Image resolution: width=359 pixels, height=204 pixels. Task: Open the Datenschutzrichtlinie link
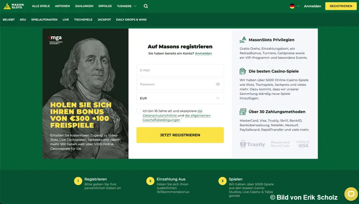click(x=160, y=115)
